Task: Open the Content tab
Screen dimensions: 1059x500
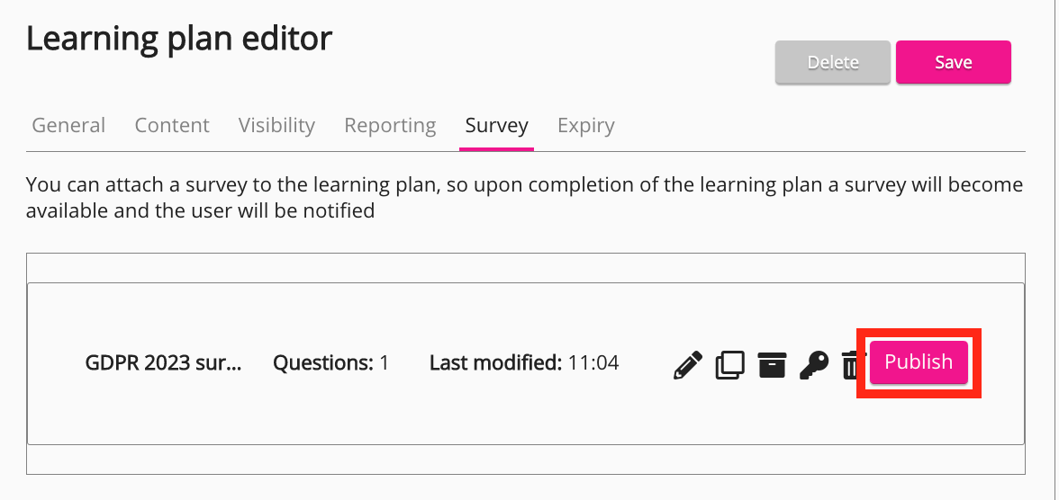Action: click(x=172, y=126)
